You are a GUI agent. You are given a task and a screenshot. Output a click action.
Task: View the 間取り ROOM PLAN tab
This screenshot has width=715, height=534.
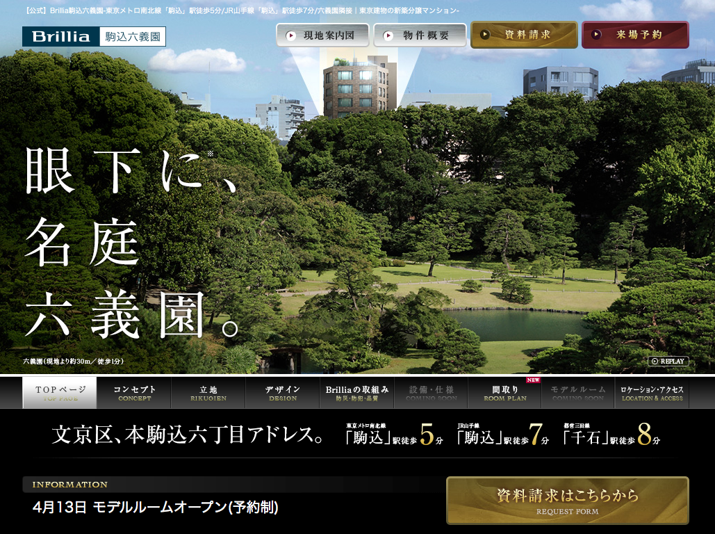tap(505, 393)
